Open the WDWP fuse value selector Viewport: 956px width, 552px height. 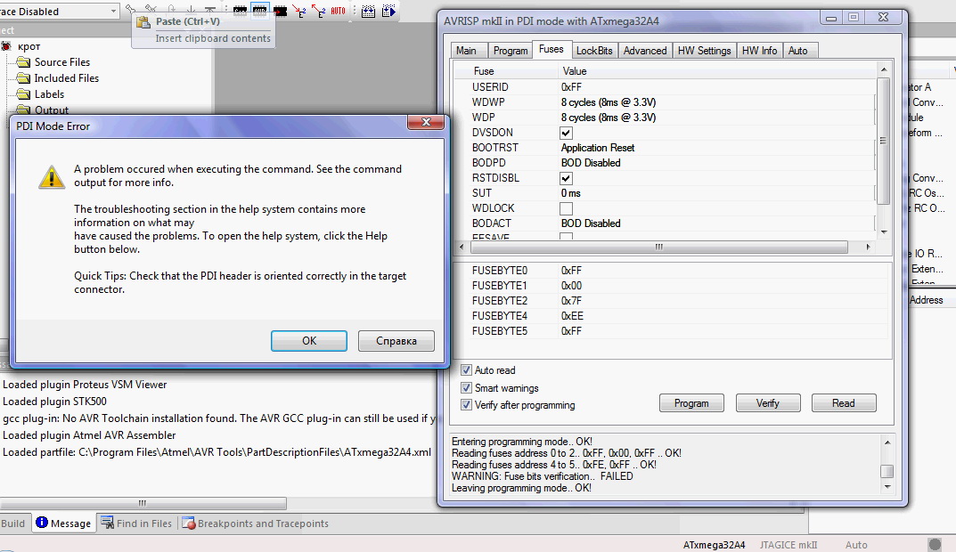coord(717,102)
